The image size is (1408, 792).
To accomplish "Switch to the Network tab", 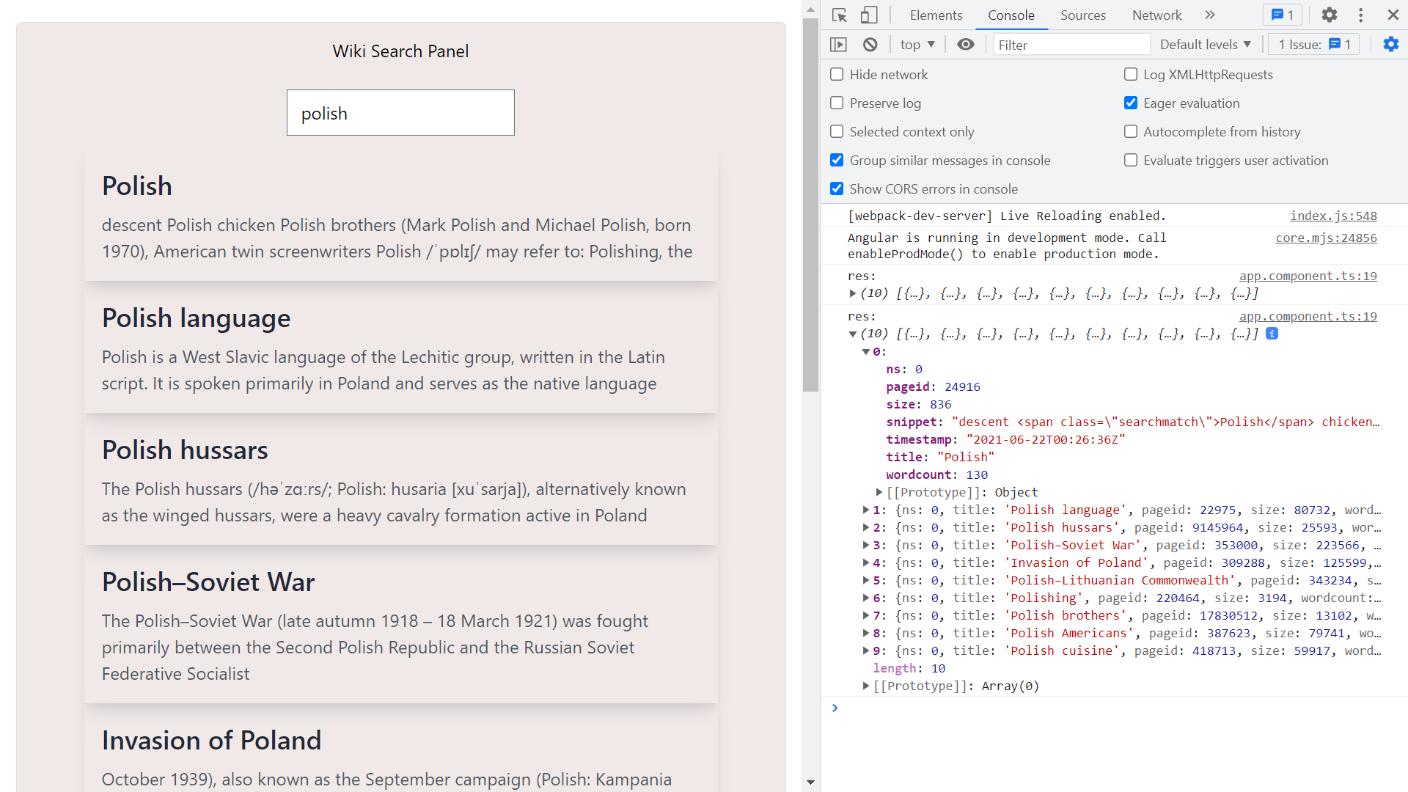I will (1156, 15).
